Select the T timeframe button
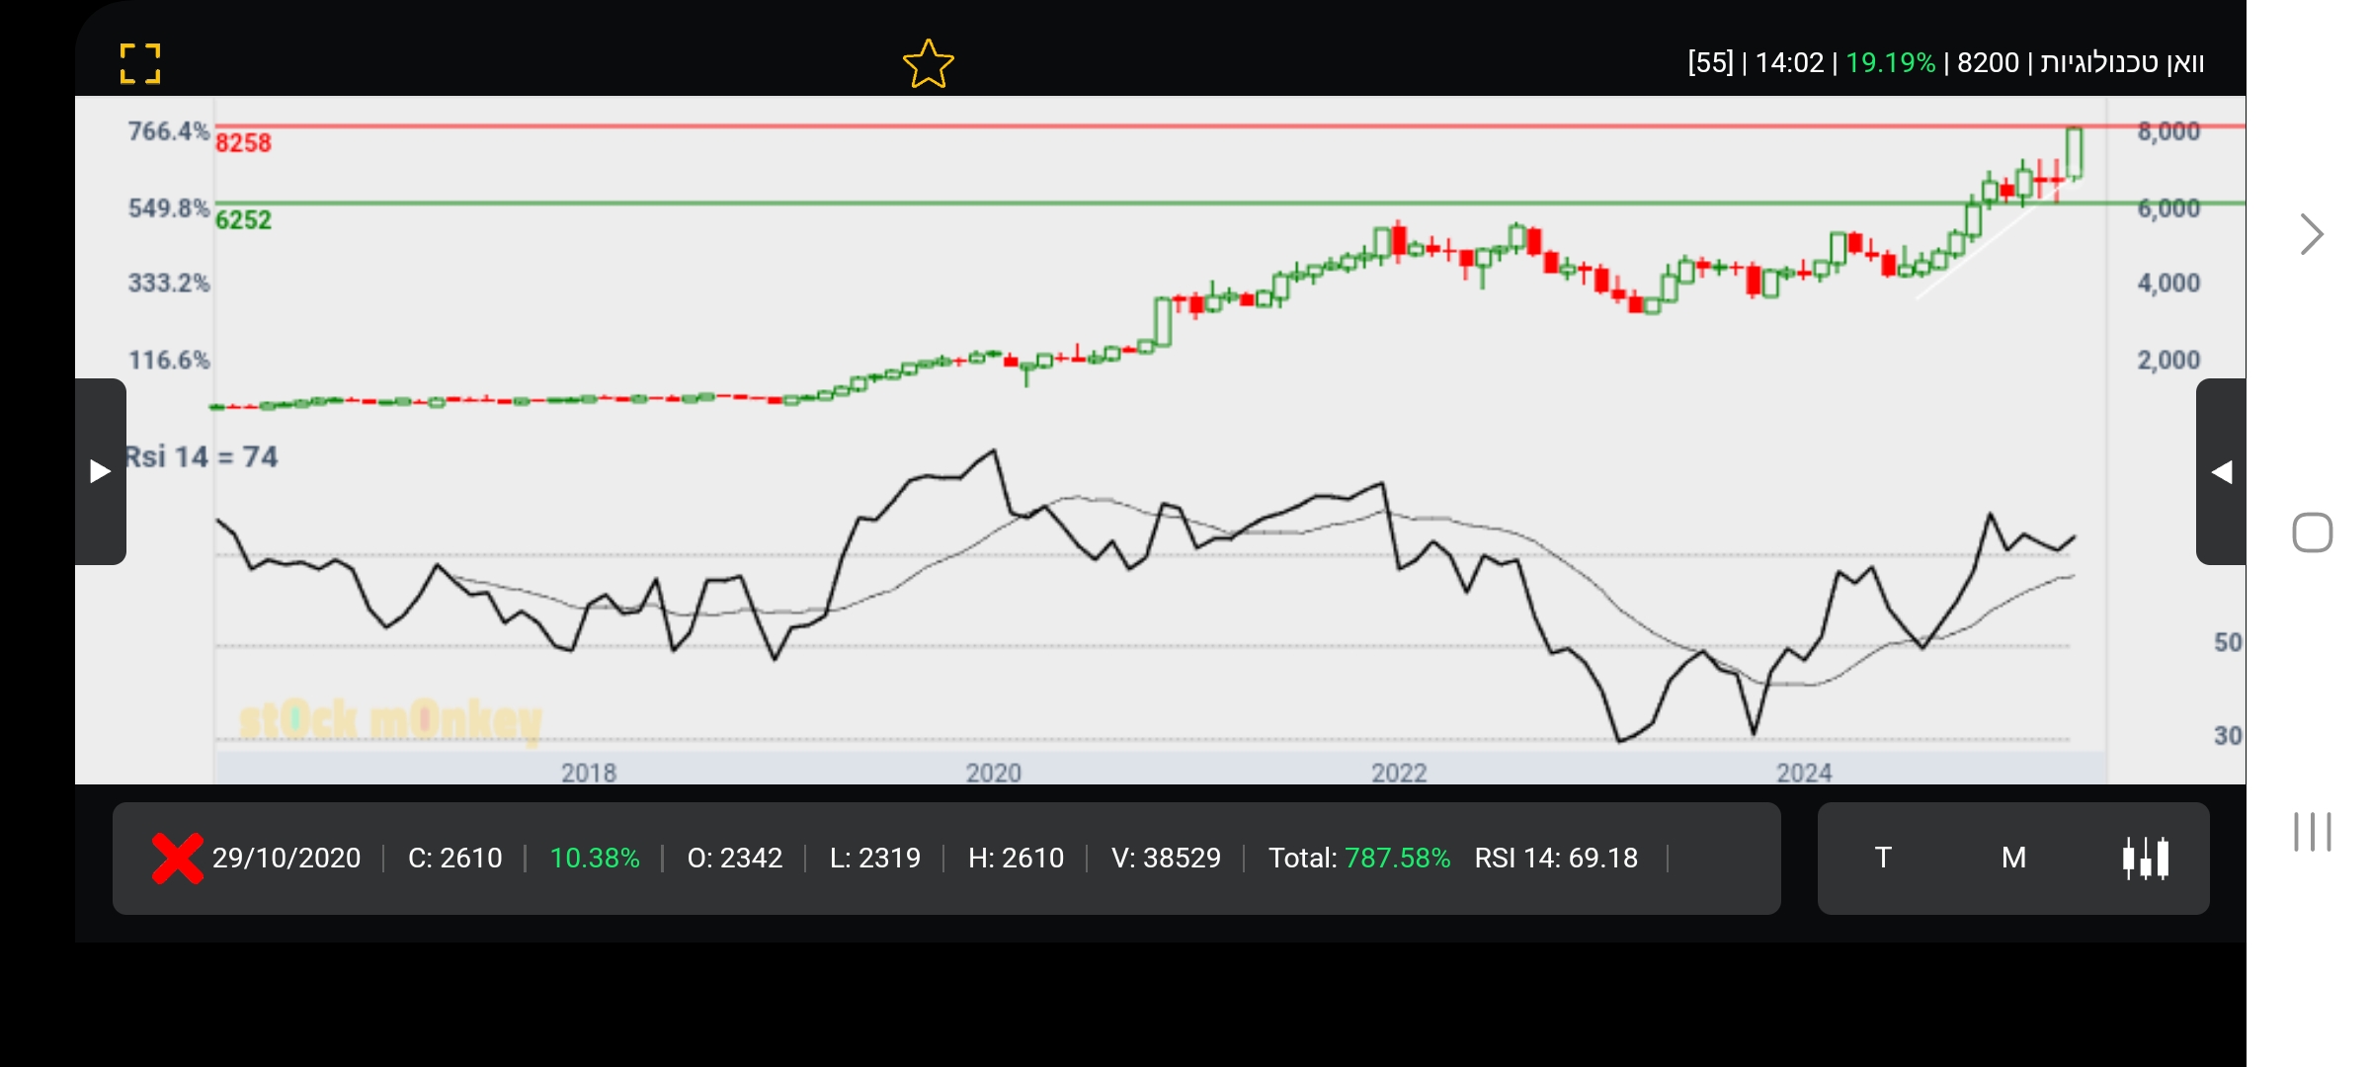The width and height of the screenshot is (2371, 1067). coord(1883,858)
